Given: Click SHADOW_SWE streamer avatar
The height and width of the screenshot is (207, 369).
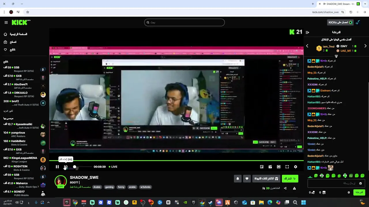Looking at the screenshot, I should pos(61,181).
